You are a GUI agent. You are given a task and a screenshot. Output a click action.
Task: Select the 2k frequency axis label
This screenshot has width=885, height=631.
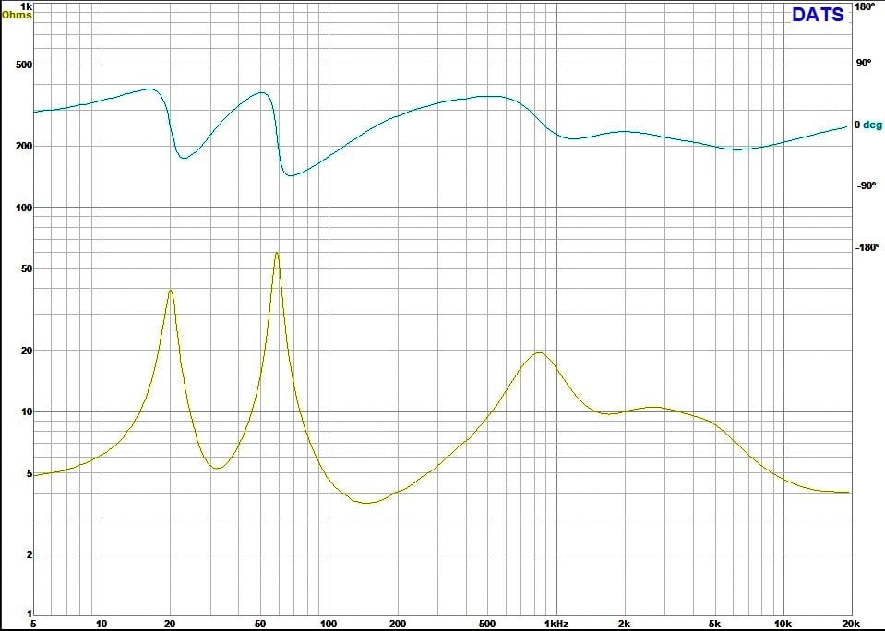624,624
